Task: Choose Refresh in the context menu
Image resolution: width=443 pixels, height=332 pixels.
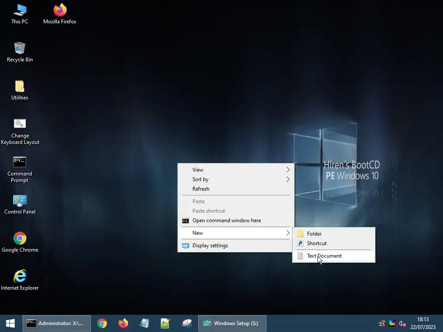Action: point(236,189)
